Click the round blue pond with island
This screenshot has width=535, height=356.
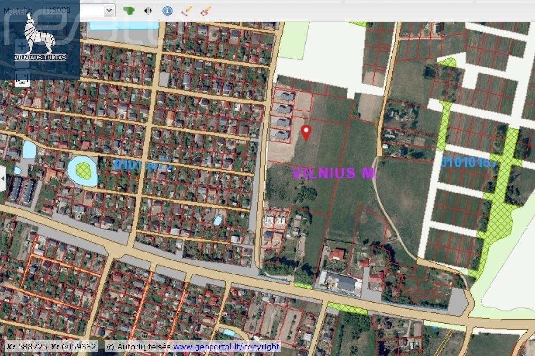point(82,171)
